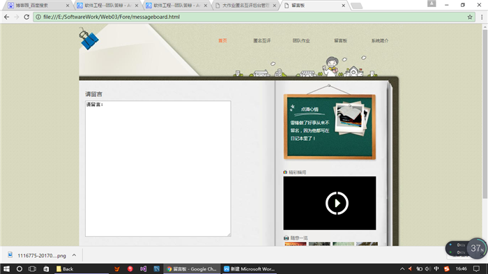The width and height of the screenshot is (488, 274).
Task: Close the 博客园_百度搜索 tab
Action: click(x=68, y=6)
